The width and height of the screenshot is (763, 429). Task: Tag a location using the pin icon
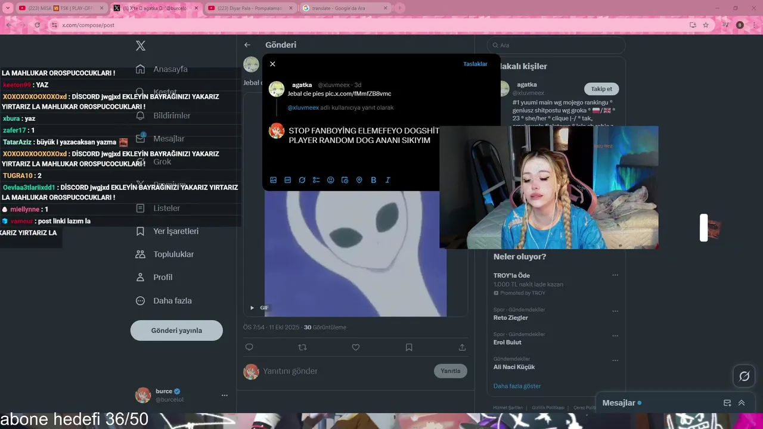click(x=359, y=180)
